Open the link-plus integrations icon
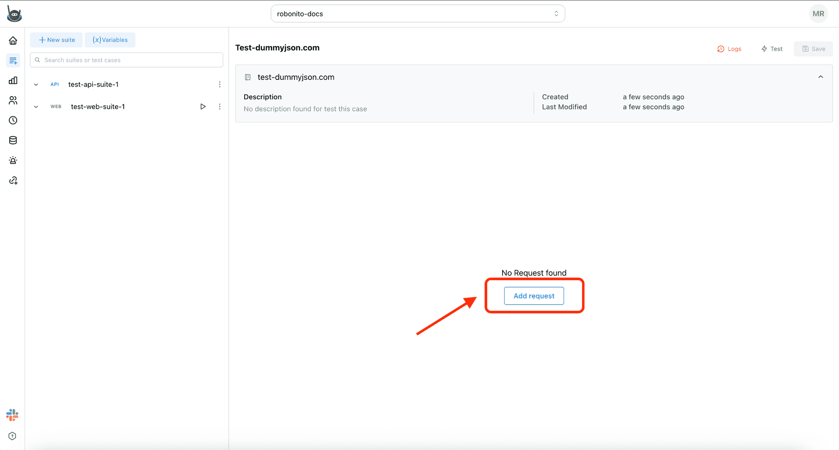Screen dimensions: 839x450 coord(13,180)
